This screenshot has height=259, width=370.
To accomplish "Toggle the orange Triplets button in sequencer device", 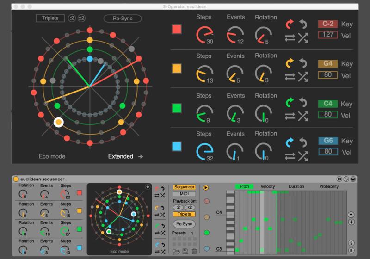I will [x=184, y=214].
